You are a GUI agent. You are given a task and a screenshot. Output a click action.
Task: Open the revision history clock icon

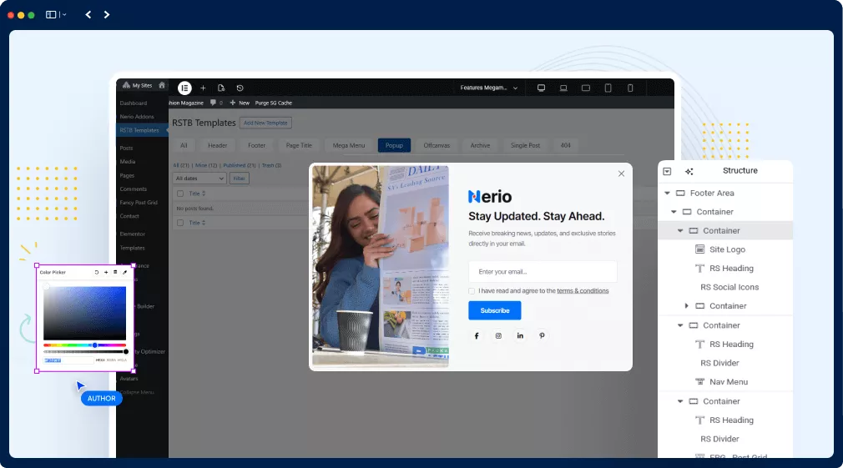(x=240, y=88)
